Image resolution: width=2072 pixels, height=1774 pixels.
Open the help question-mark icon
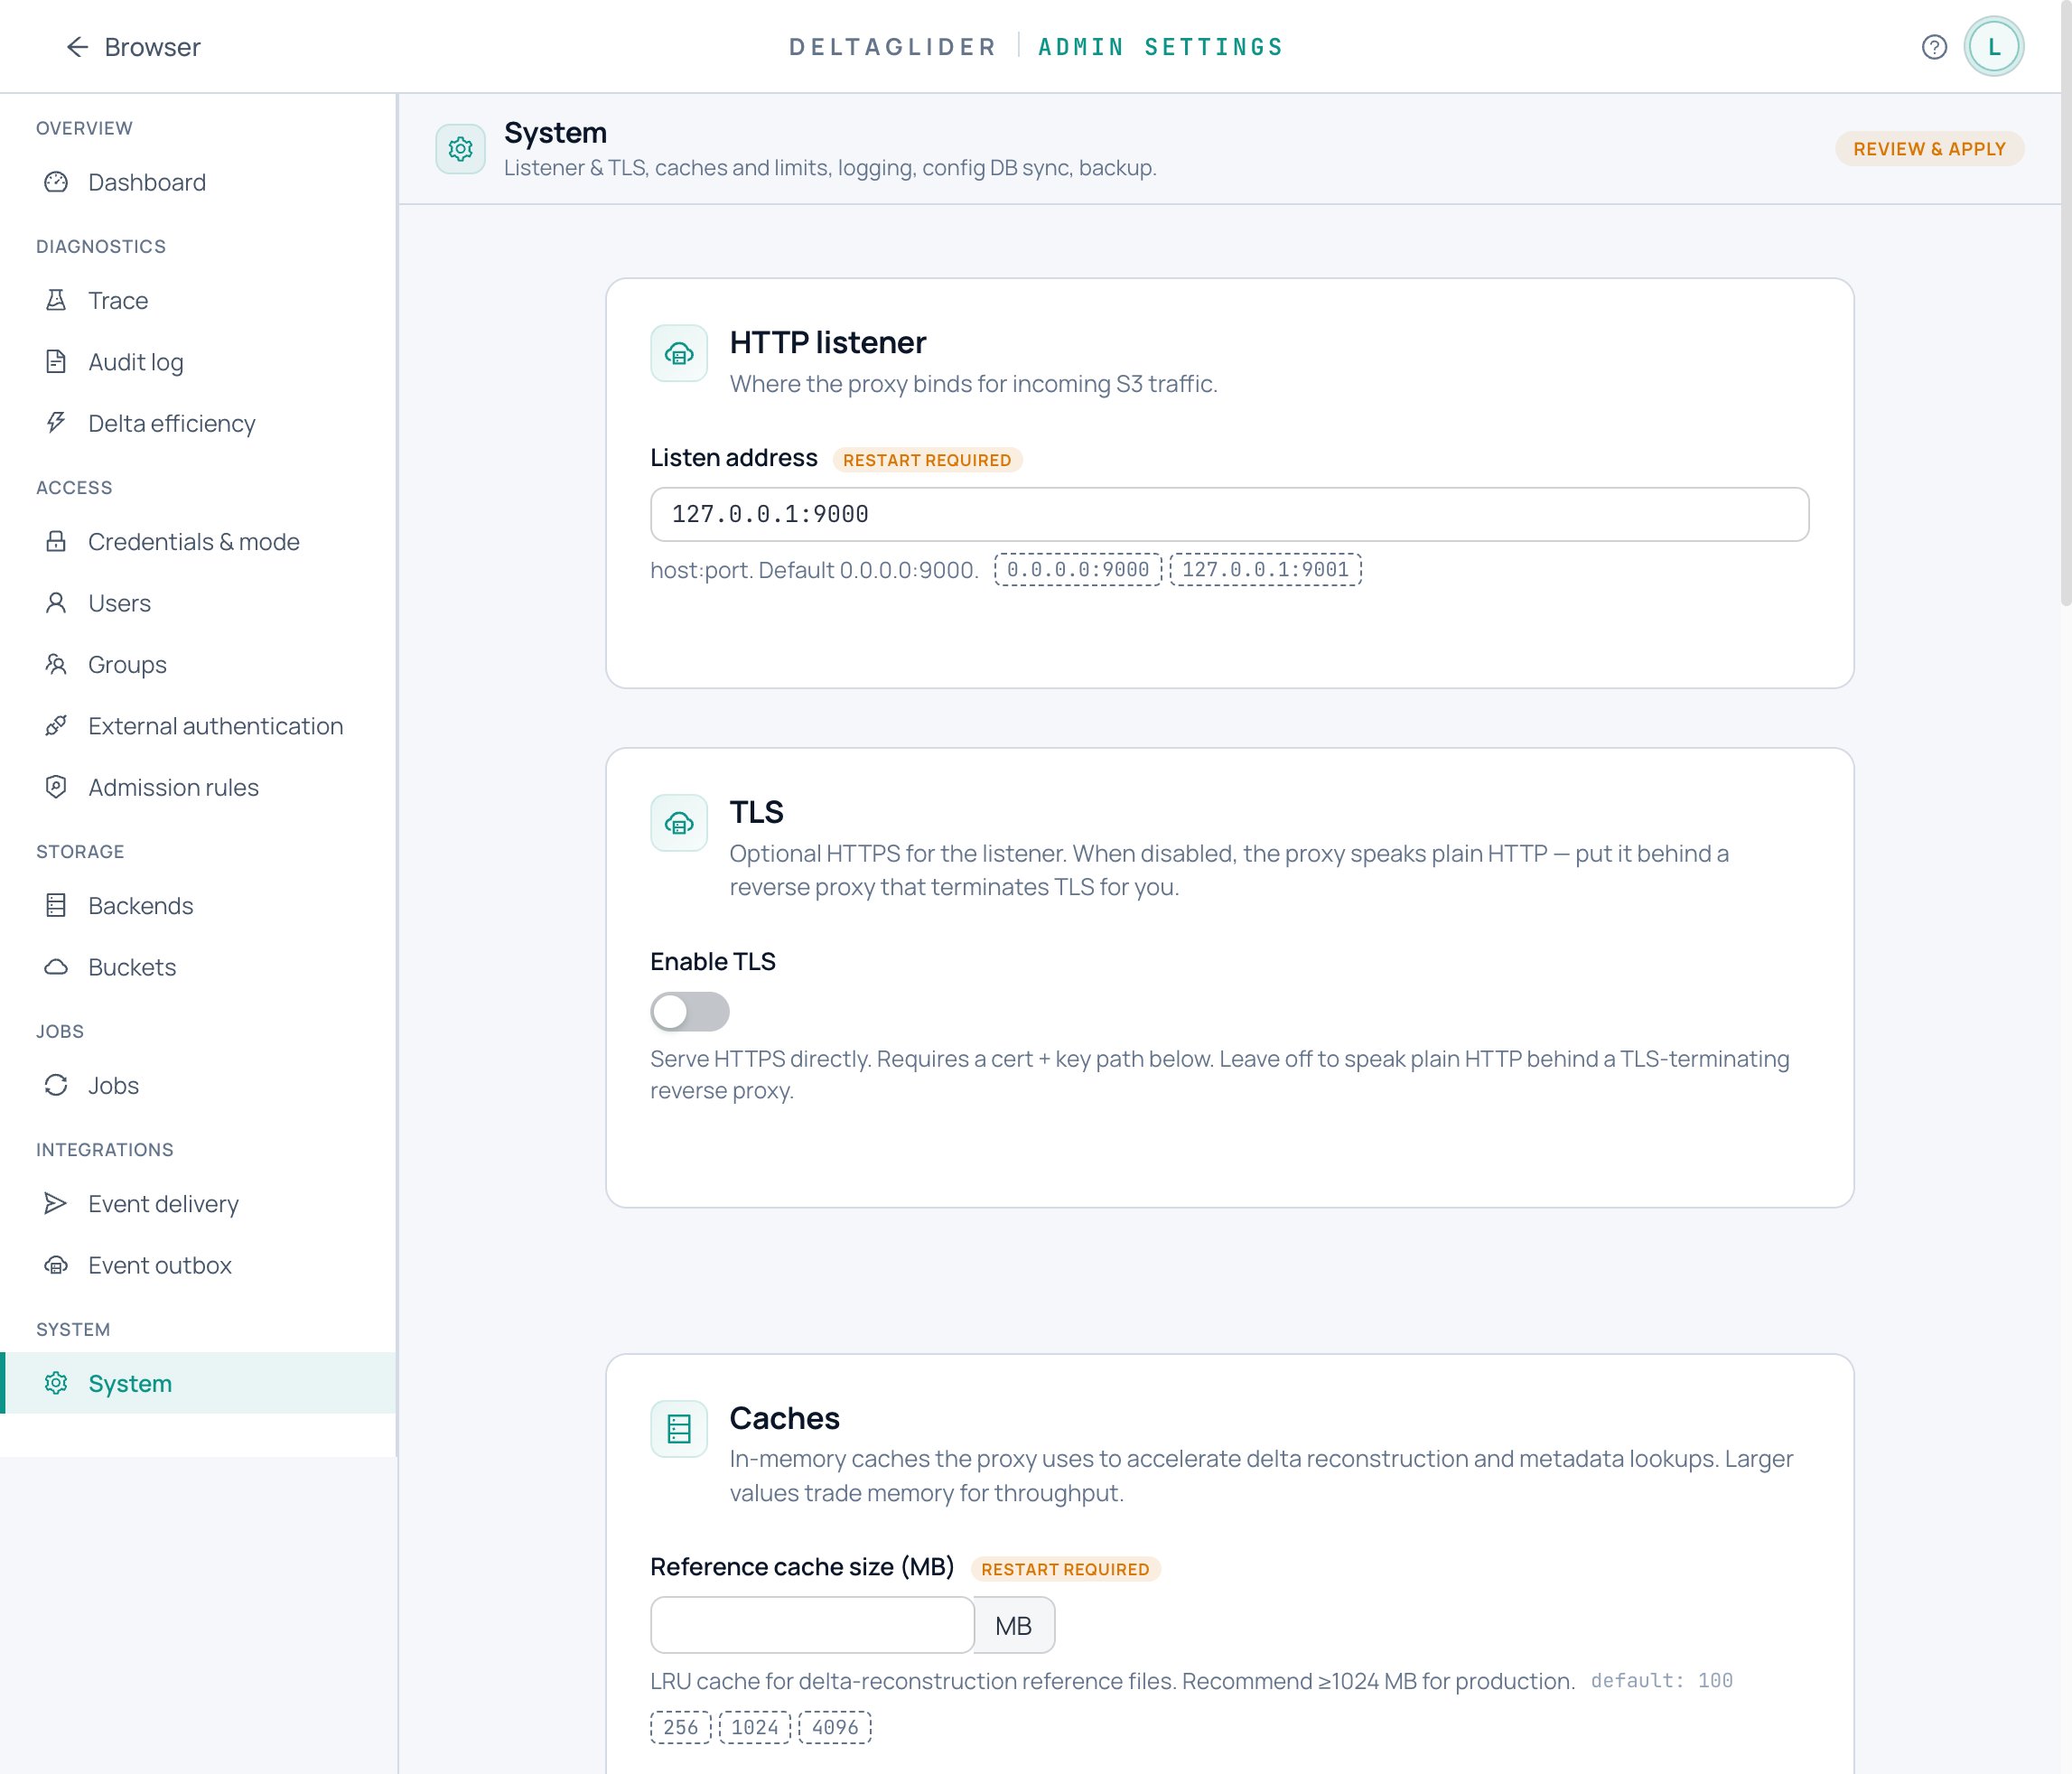(1934, 47)
